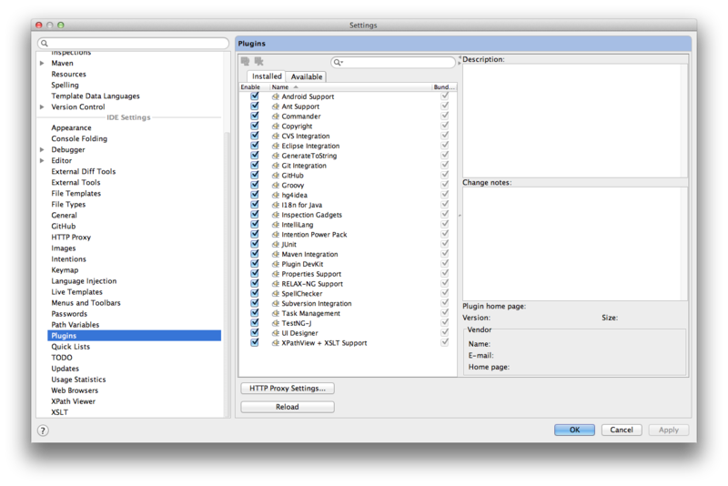This screenshot has height=486, width=728.
Task: Click the Apply button
Action: (x=669, y=430)
